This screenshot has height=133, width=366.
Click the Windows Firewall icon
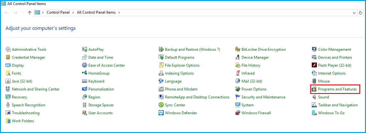[x=238, y=113]
